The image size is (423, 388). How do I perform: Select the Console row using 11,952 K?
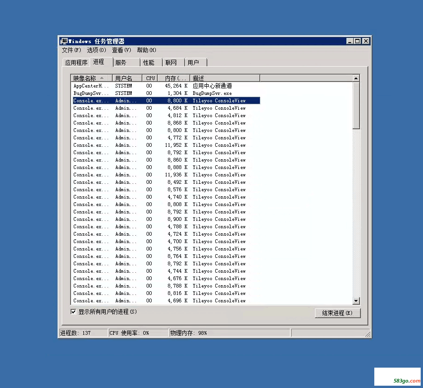point(167,145)
